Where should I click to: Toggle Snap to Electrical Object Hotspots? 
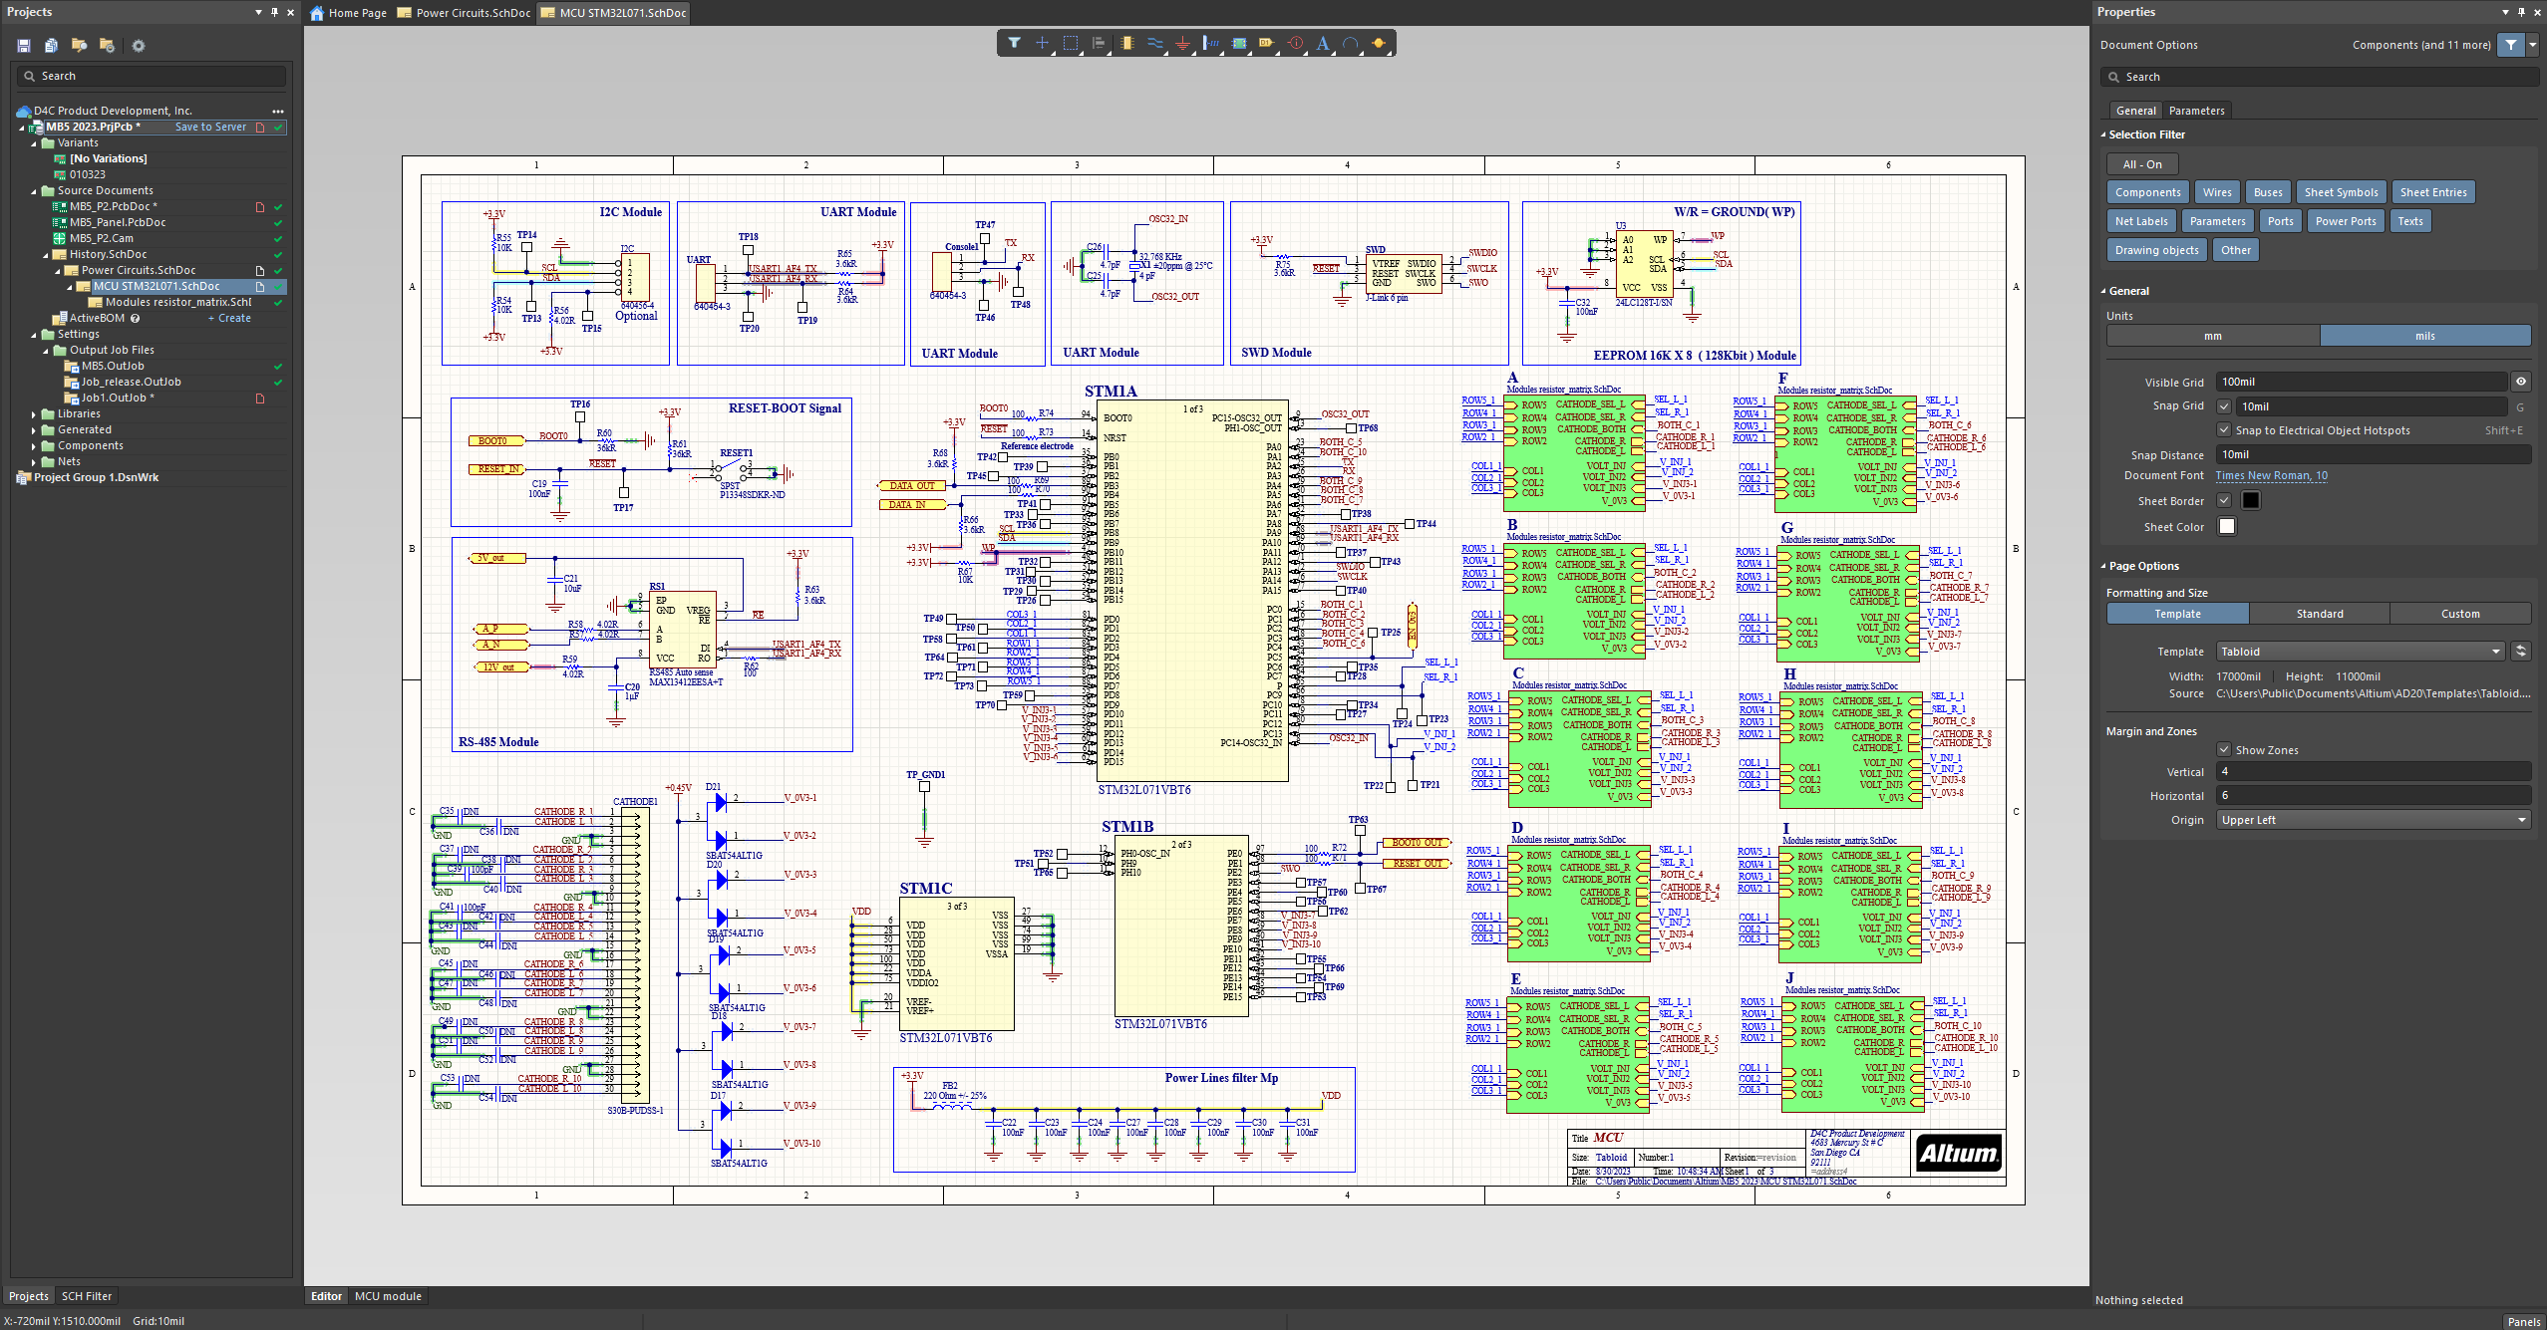2224,430
